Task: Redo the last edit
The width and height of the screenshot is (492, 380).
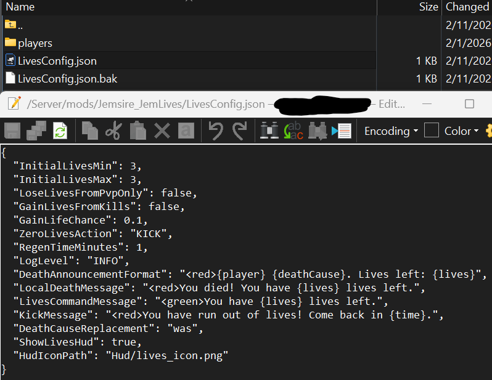Action: [x=240, y=131]
